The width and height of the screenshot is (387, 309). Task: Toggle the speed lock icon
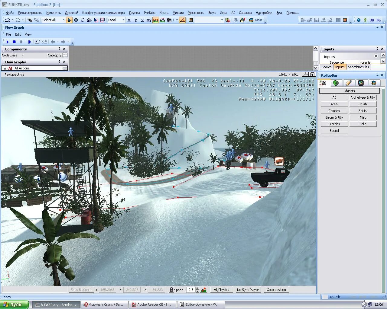pyautogui.click(x=171, y=290)
